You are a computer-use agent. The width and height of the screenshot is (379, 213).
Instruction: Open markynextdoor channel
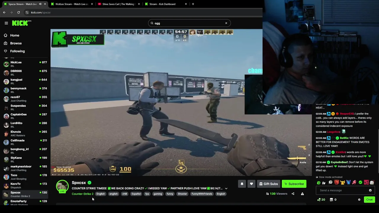tap(25, 168)
